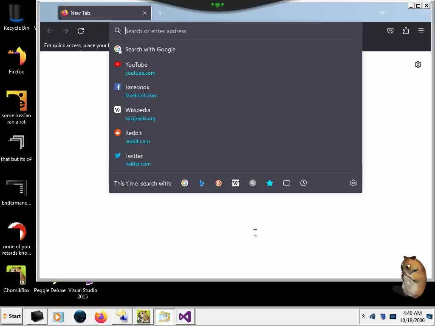Search this time with Google icon
Viewport: 435px width, 326px height.
point(185,183)
